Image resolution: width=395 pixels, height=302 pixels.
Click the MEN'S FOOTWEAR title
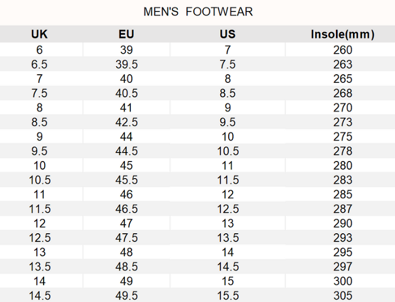(x=198, y=12)
